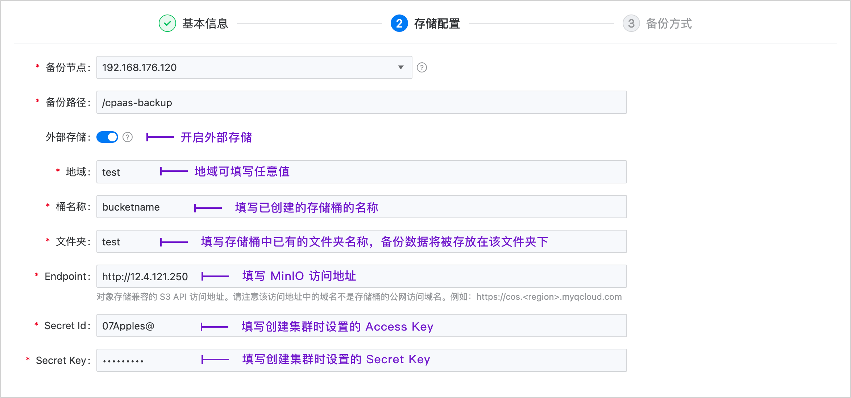Click help icon next to backup node dropdown

(x=422, y=67)
